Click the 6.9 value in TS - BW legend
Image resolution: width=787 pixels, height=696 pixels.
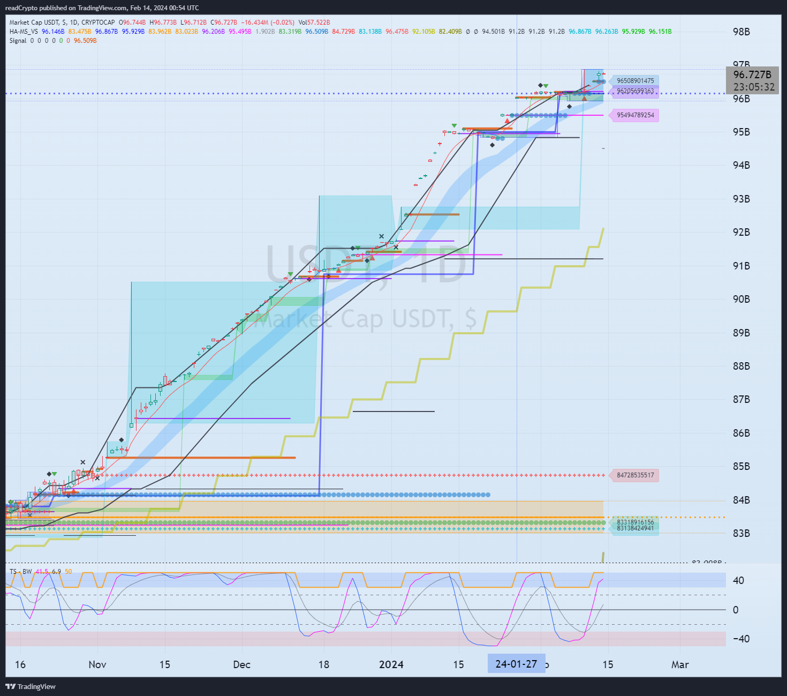[x=57, y=572]
